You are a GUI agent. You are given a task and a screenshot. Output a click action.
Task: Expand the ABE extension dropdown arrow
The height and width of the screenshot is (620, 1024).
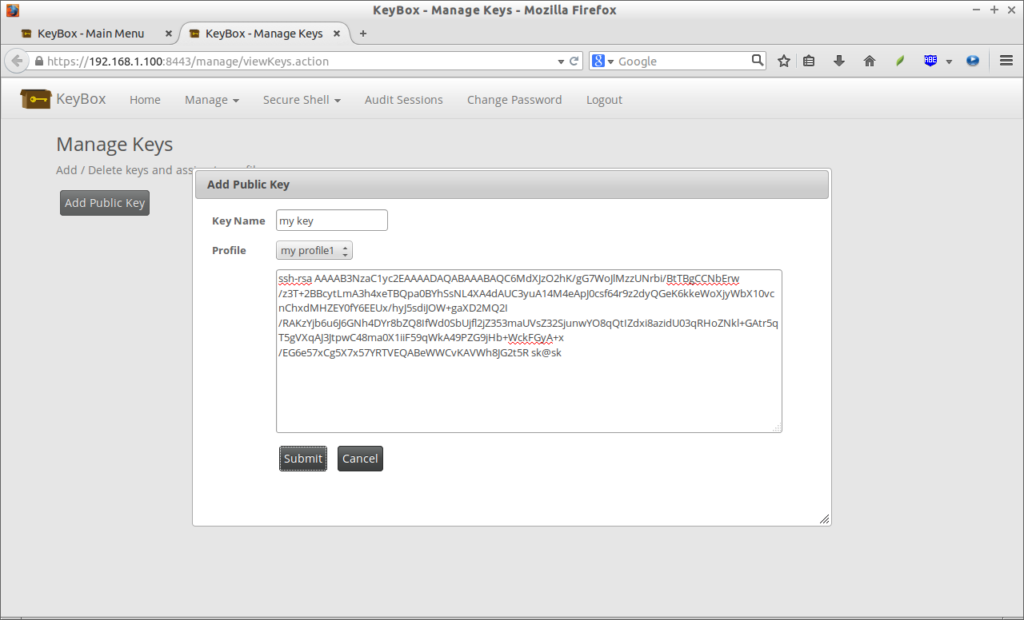tap(949, 62)
